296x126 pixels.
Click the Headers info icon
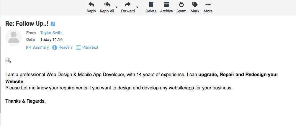[x=55, y=48]
